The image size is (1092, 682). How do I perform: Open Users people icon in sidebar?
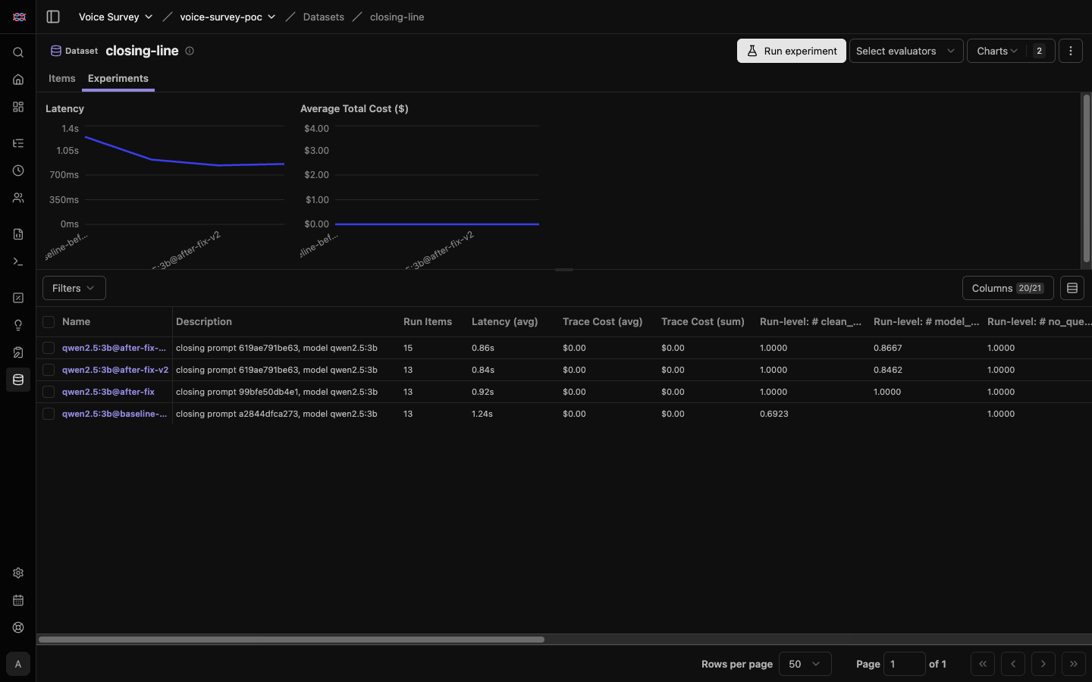tap(18, 198)
